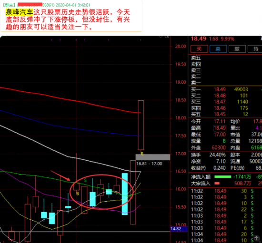This screenshot has height=243, width=262.
Task: Click the small square icon atop chart corner
Action: pyautogui.click(x=167, y=37)
